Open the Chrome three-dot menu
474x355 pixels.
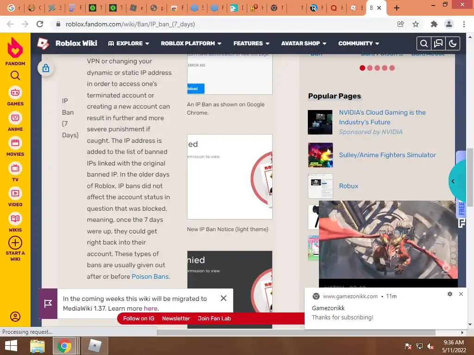pos(464,24)
